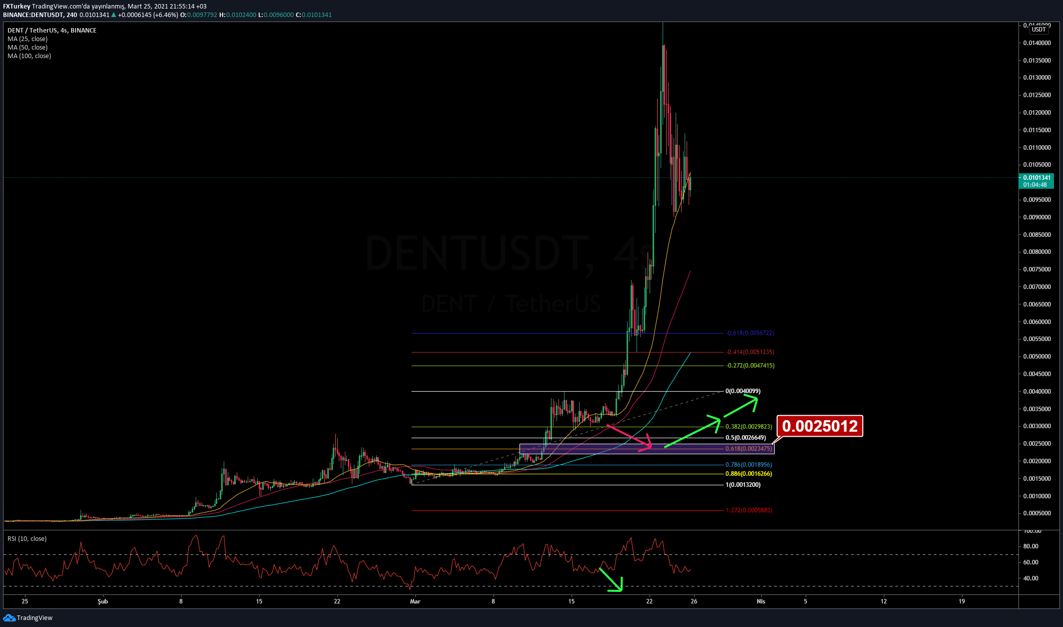Click the 25 date label on time axis
This screenshot has width=1063, height=627.
point(25,601)
